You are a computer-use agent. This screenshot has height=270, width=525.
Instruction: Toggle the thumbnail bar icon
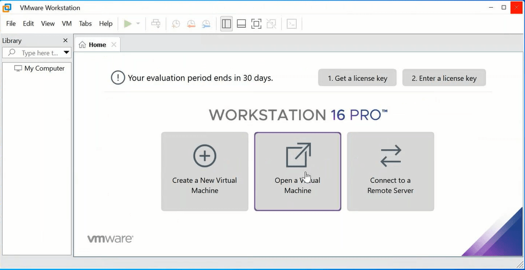(241, 24)
